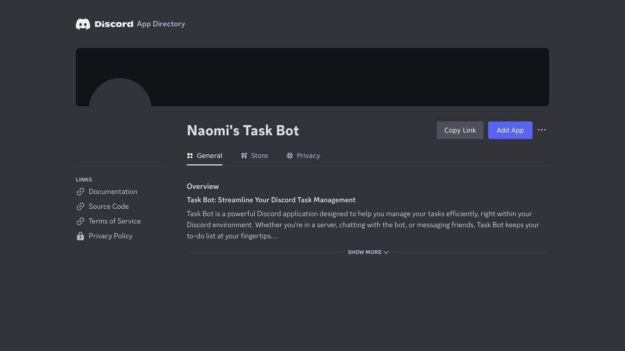Expand the overview via SHOW MORE text
The height and width of the screenshot is (351, 625).
click(x=364, y=252)
